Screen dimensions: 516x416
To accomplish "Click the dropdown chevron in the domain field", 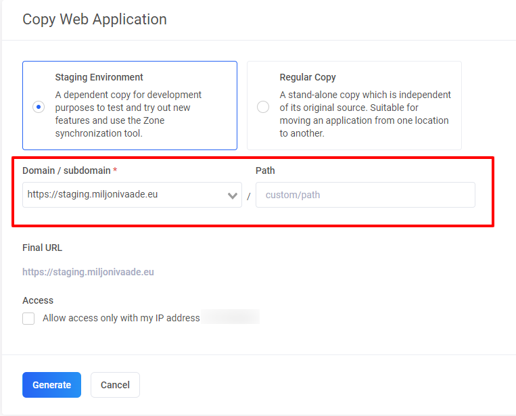I will (233, 195).
